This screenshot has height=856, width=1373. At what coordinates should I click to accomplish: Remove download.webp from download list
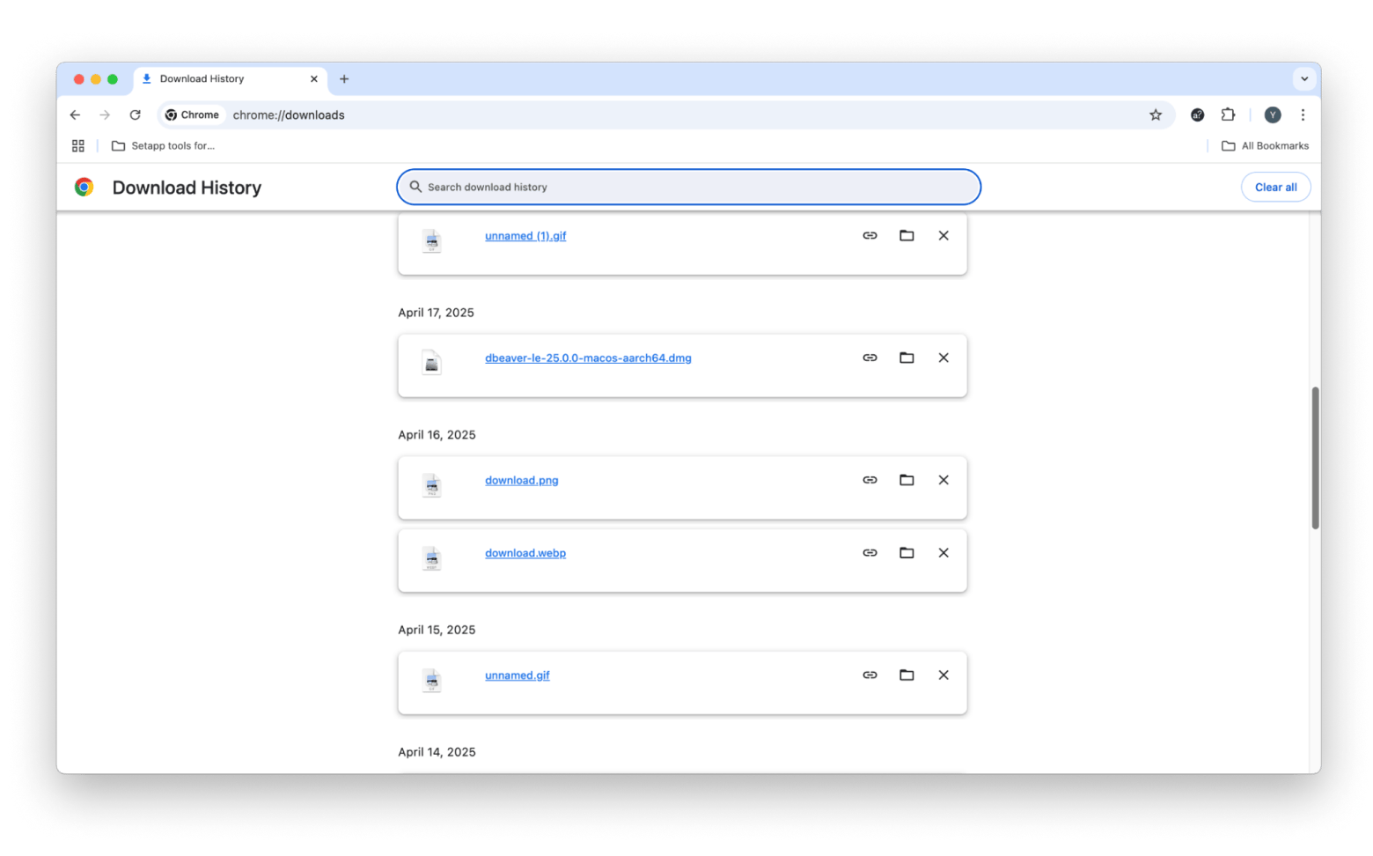943,553
